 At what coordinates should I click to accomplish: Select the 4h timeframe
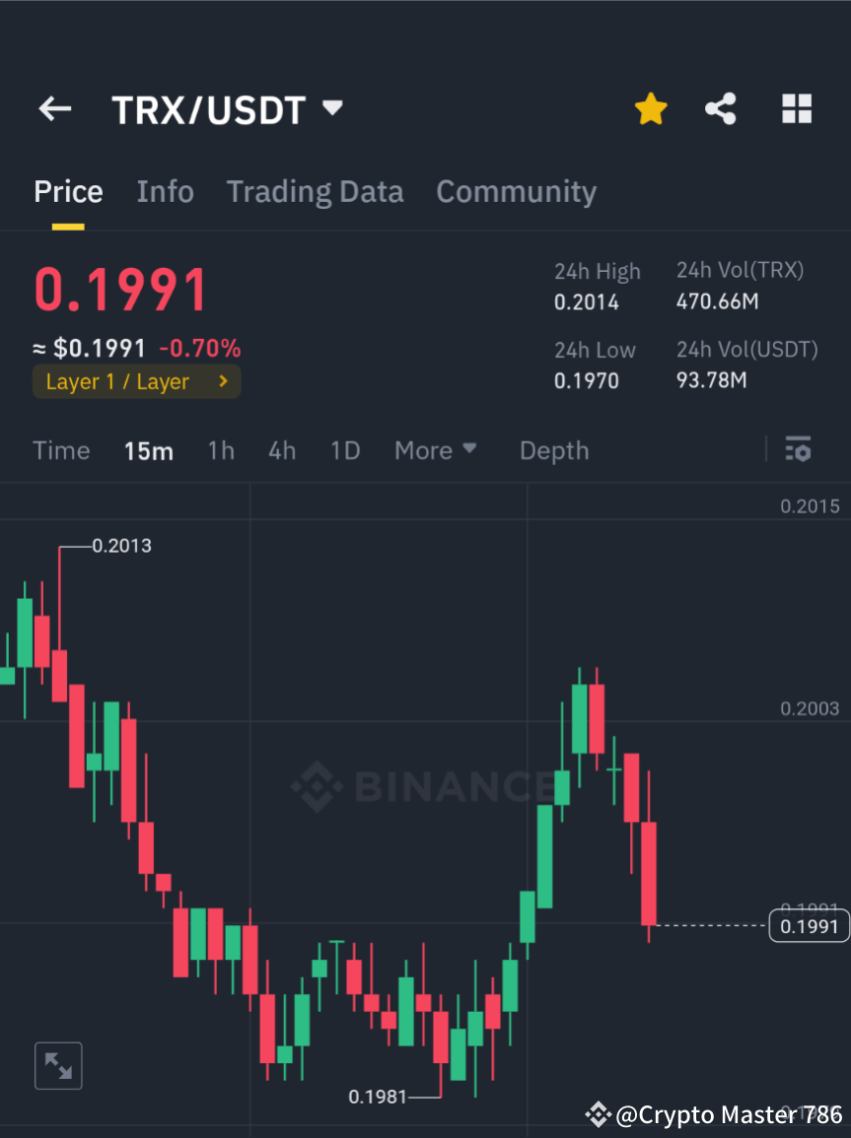(x=282, y=449)
